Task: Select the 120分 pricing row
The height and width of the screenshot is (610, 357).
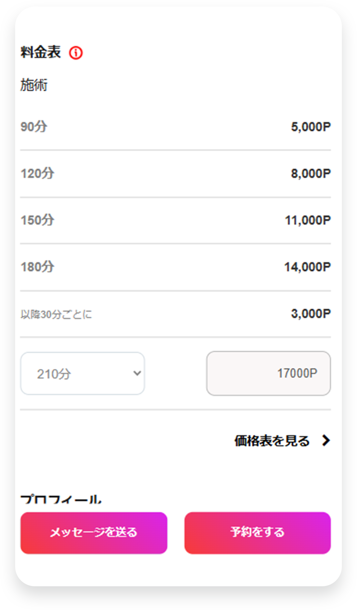Action: click(176, 173)
